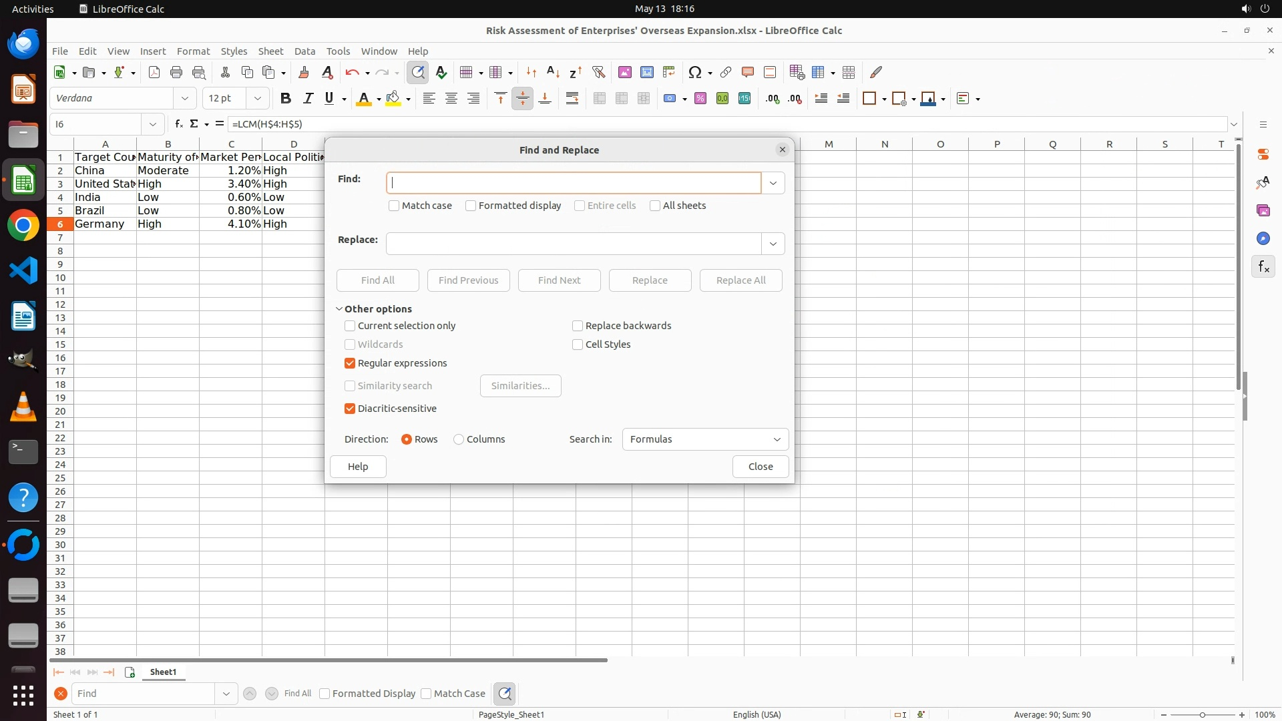The image size is (1282, 721).
Task: Click the Close button in dialog
Action: pyautogui.click(x=760, y=467)
